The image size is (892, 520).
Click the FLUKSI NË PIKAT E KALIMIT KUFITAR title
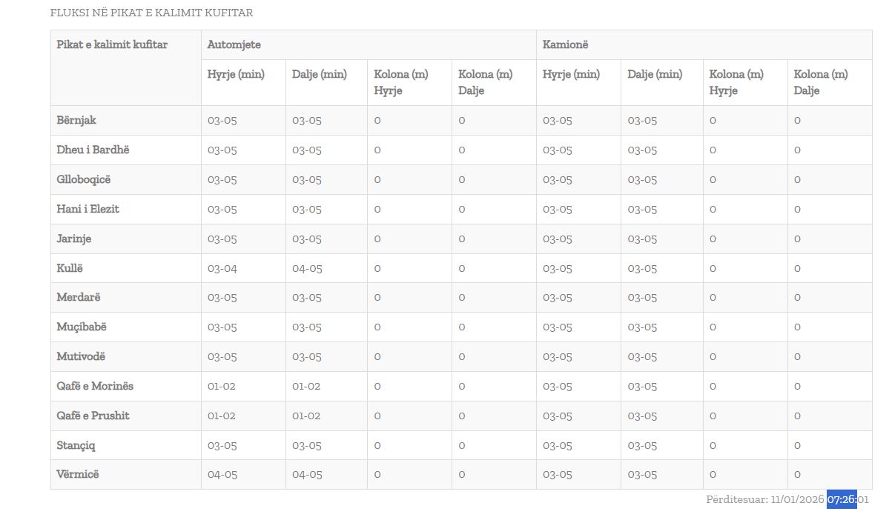coord(151,13)
